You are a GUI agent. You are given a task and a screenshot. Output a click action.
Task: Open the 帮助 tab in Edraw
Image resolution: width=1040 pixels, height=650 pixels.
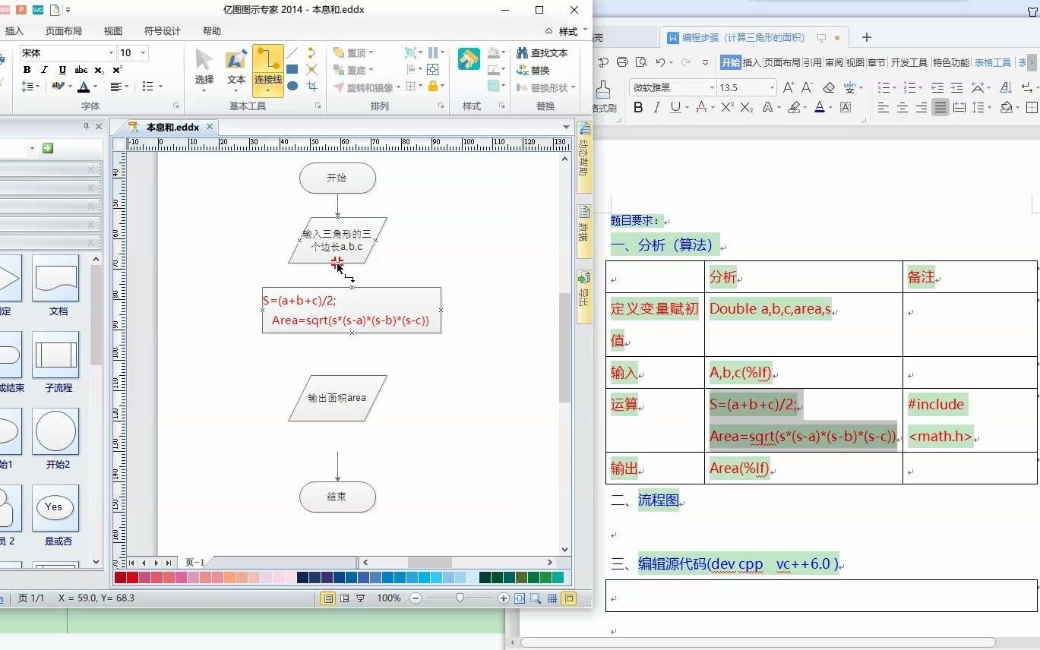coord(212,31)
